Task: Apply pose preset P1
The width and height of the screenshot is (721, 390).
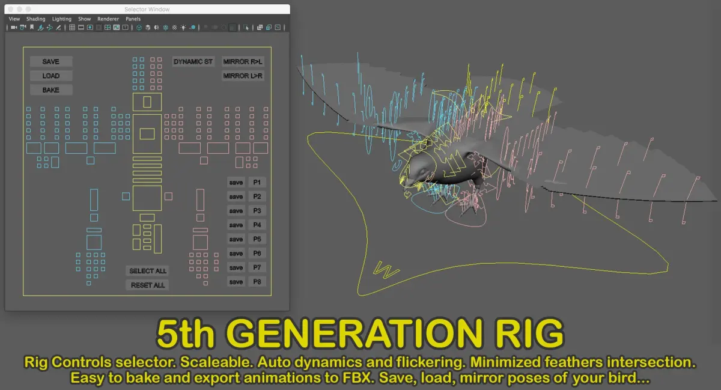Action: pos(257,182)
